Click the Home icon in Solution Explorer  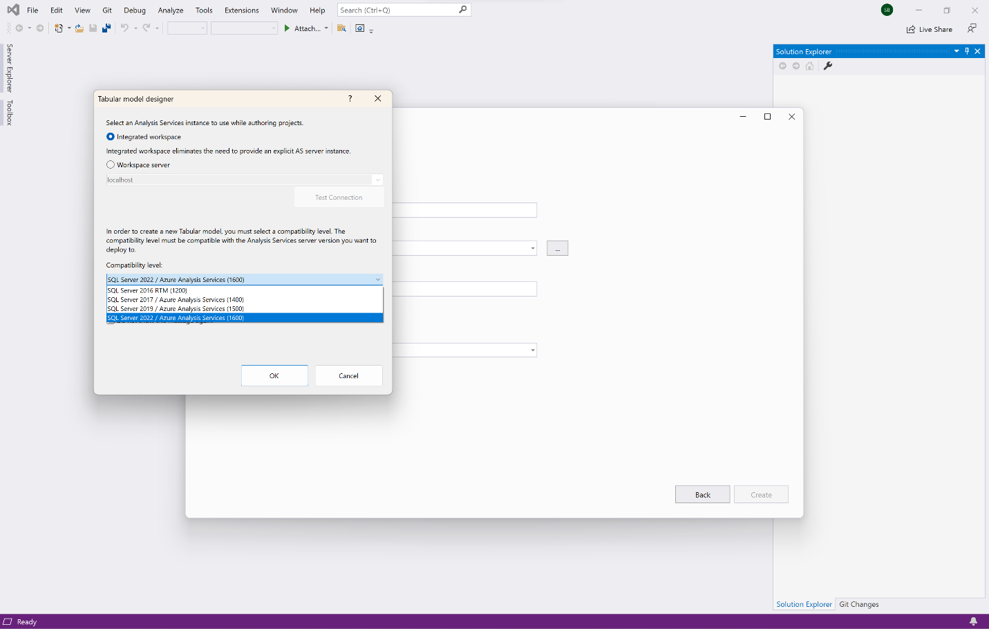[809, 66]
